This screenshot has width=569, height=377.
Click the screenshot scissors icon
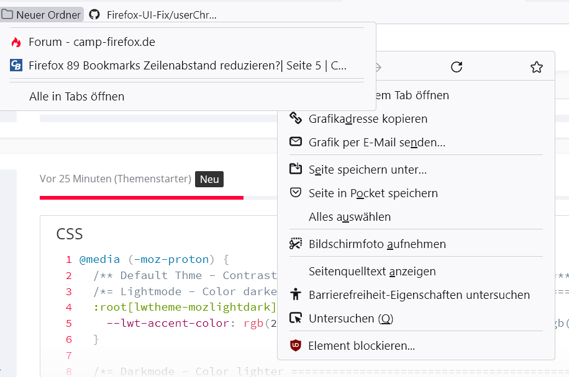pyautogui.click(x=296, y=244)
